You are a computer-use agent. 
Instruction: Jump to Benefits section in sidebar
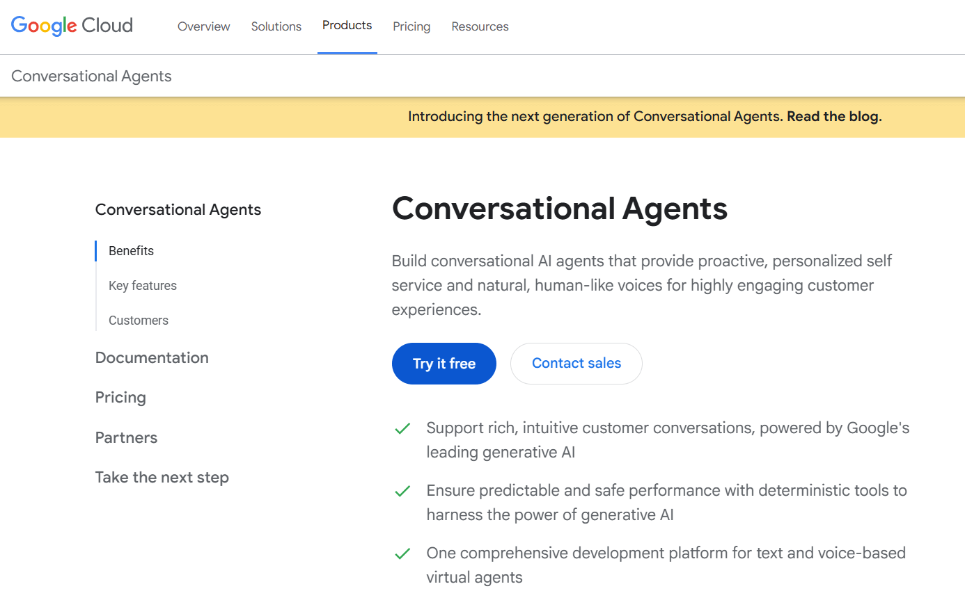click(x=131, y=251)
